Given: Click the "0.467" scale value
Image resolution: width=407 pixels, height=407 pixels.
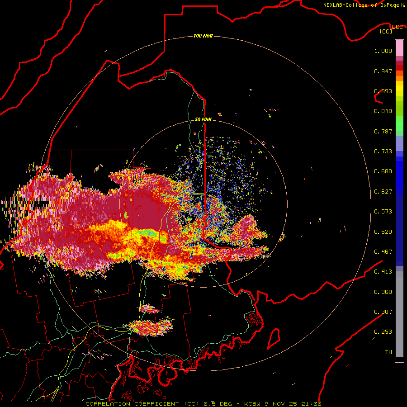Looking at the screenshot, I should pos(383,252).
